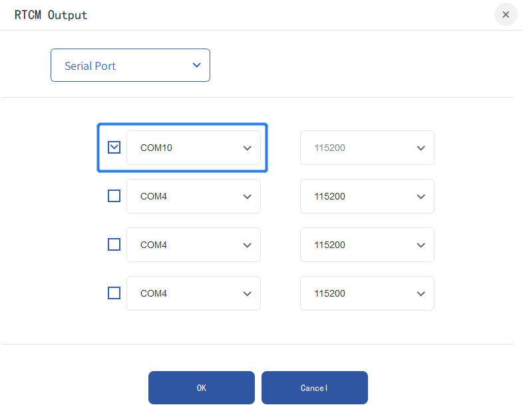This screenshot has height=415, width=523.
Task: Open the third row COM4 port dropdown
Action: [x=193, y=245]
